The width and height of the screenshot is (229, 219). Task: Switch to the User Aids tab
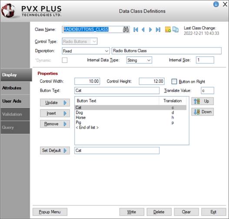(15, 101)
